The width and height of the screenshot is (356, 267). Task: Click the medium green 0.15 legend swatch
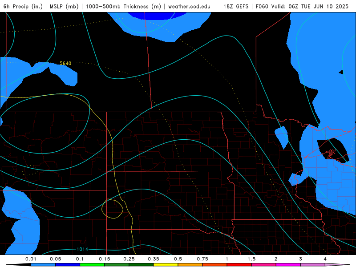click(117, 265)
